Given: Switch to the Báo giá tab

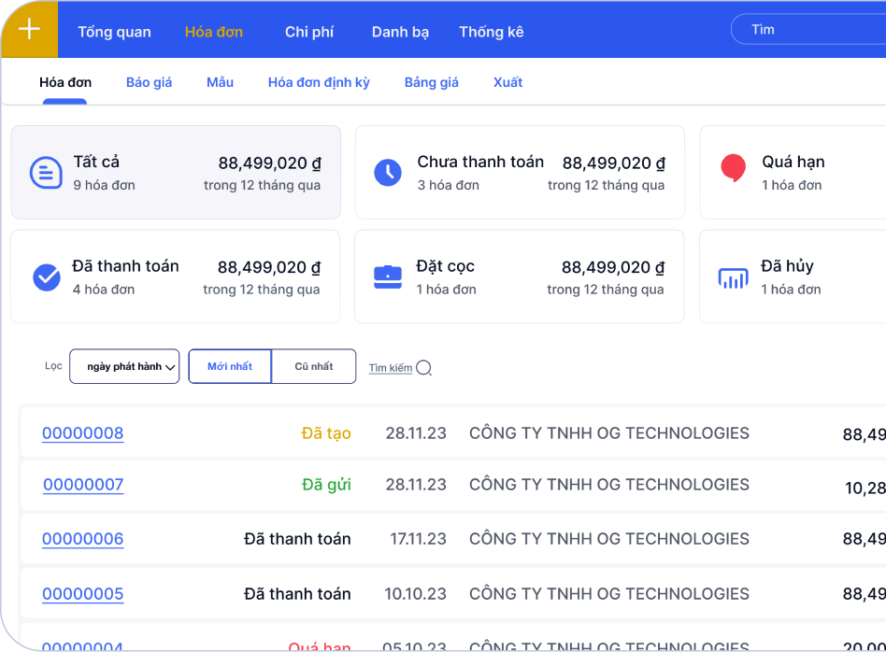Looking at the screenshot, I should 150,82.
